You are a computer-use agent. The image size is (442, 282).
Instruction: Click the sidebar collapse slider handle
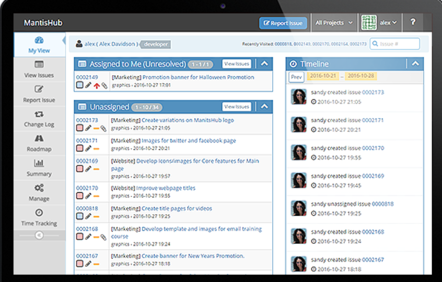point(39,236)
